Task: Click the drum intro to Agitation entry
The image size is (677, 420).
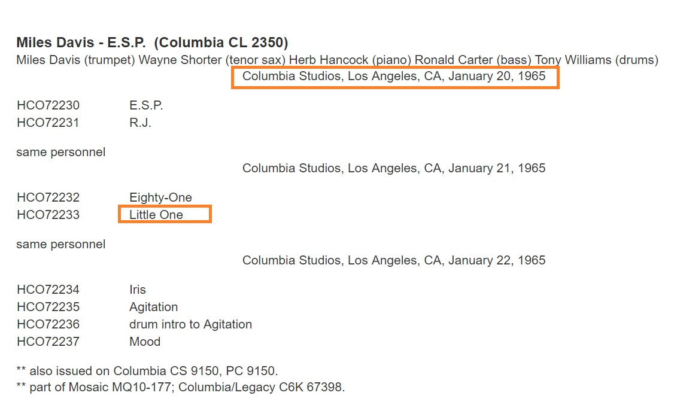Action: 190,324
